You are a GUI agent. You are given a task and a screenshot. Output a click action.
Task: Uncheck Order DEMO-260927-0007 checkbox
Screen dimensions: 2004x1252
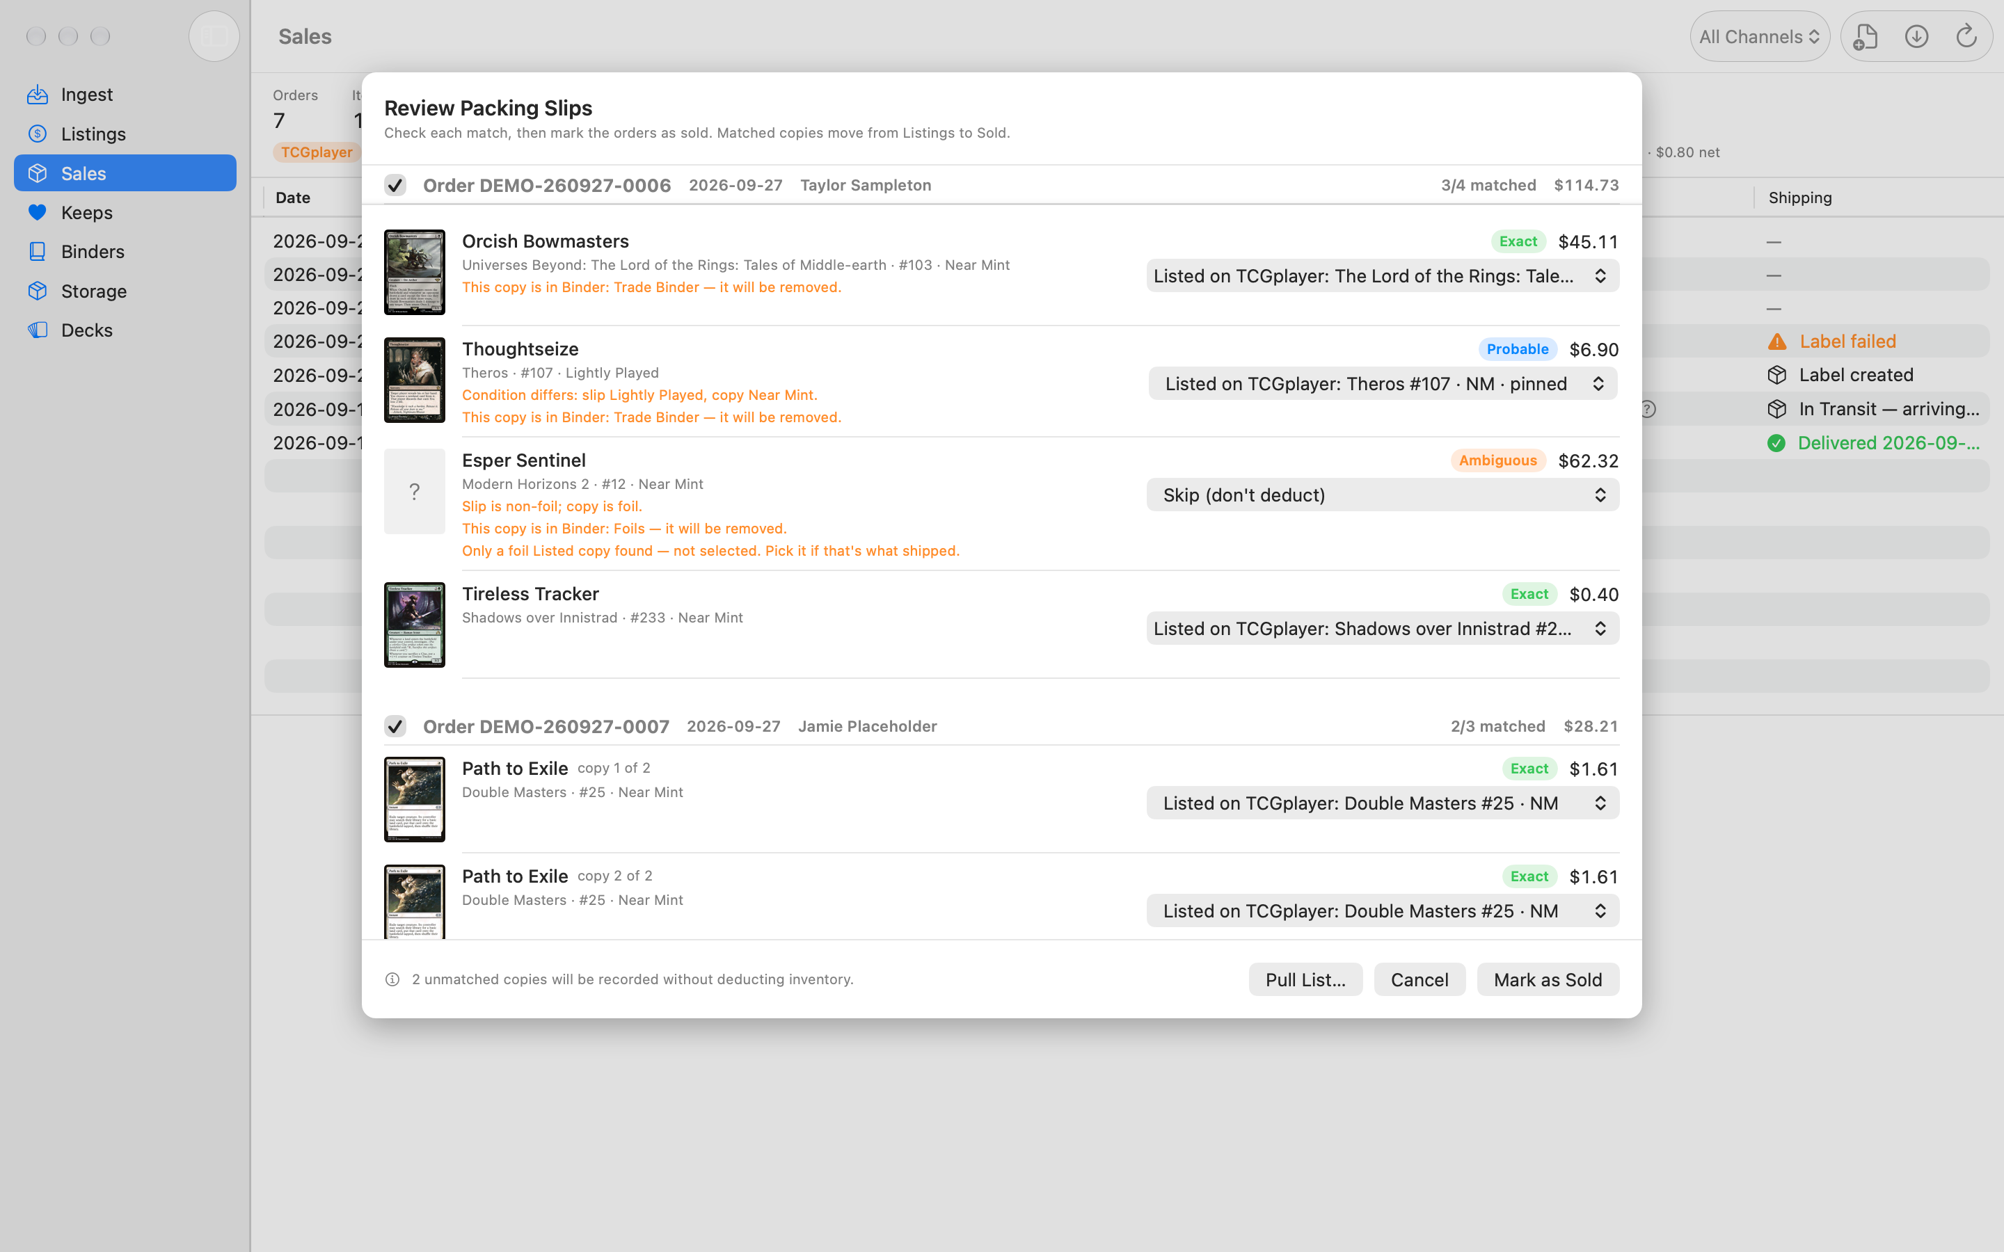(x=395, y=726)
